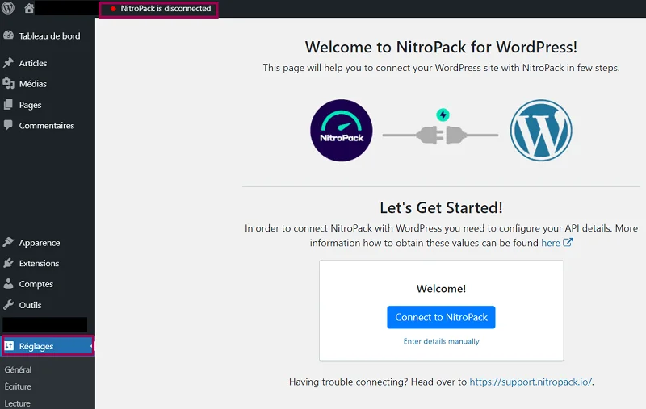The height and width of the screenshot is (409, 646).
Task: Click the NitroPack round logo
Action: (x=341, y=131)
